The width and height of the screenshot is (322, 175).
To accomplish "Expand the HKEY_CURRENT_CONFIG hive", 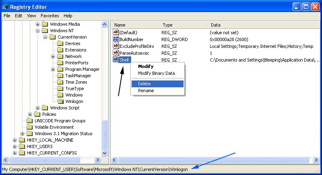I will [14, 153].
